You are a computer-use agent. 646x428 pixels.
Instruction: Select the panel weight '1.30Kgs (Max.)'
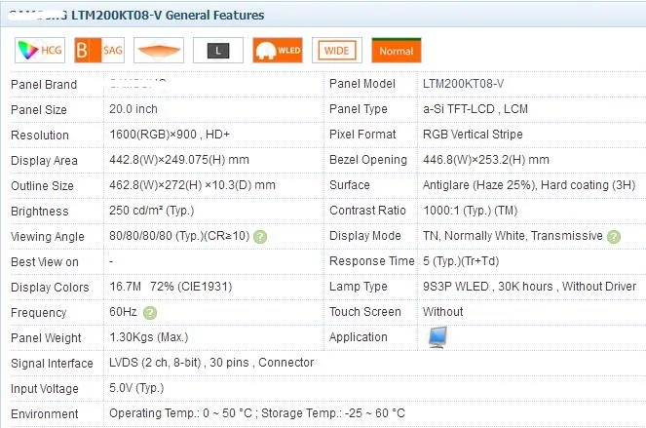pos(149,337)
